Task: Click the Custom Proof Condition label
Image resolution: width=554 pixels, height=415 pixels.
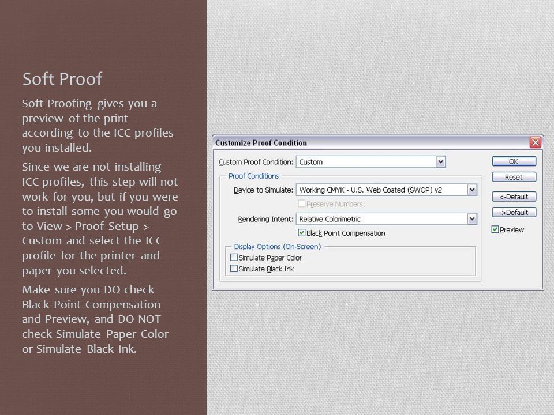Action: 256,162
